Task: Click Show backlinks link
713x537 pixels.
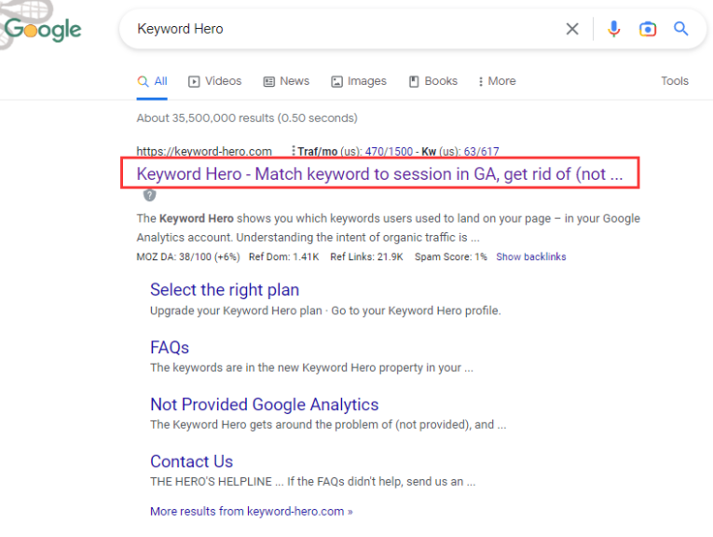Action: [x=530, y=256]
